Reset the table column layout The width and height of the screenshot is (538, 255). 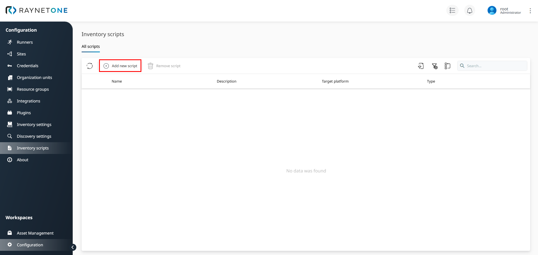(447, 66)
